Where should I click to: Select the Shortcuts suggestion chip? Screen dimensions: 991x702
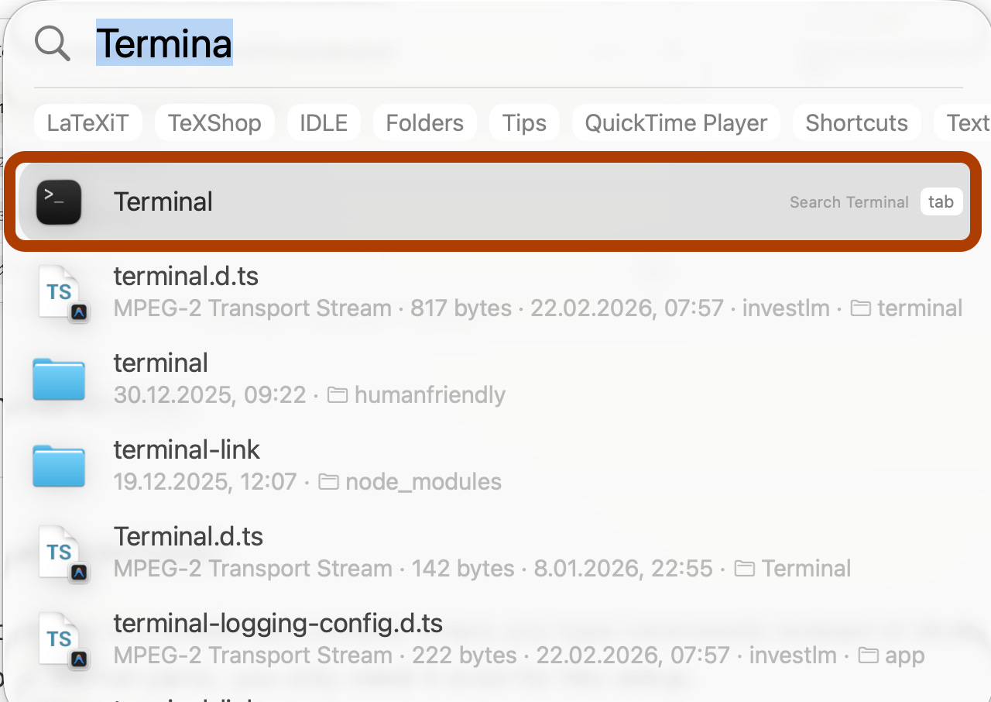[856, 122]
